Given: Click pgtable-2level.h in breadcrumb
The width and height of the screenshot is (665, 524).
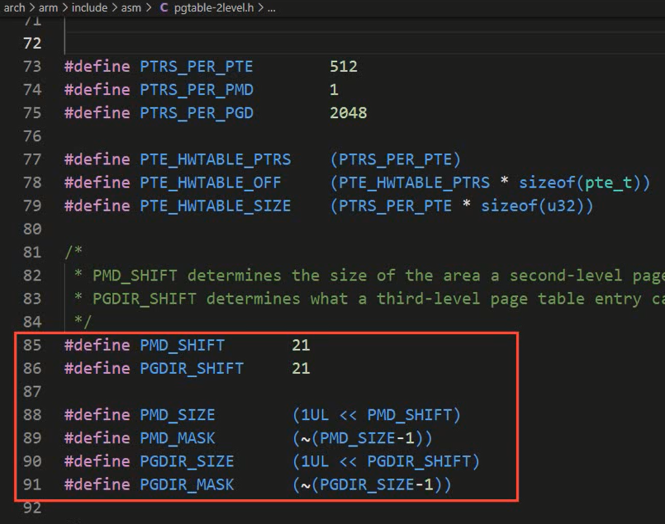Looking at the screenshot, I should coord(214,7).
